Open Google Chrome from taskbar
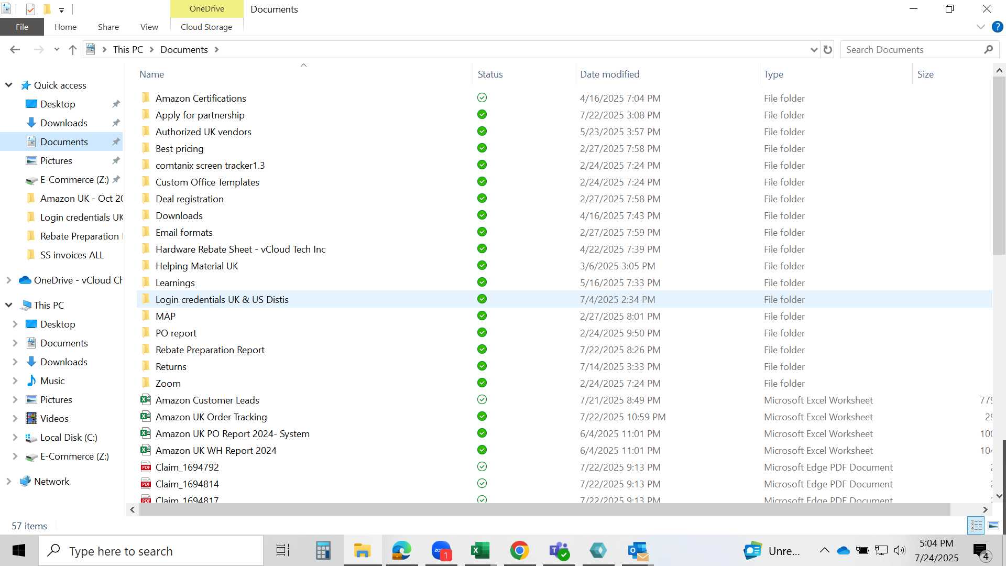Viewport: 1006px width, 566px height. coord(519,551)
